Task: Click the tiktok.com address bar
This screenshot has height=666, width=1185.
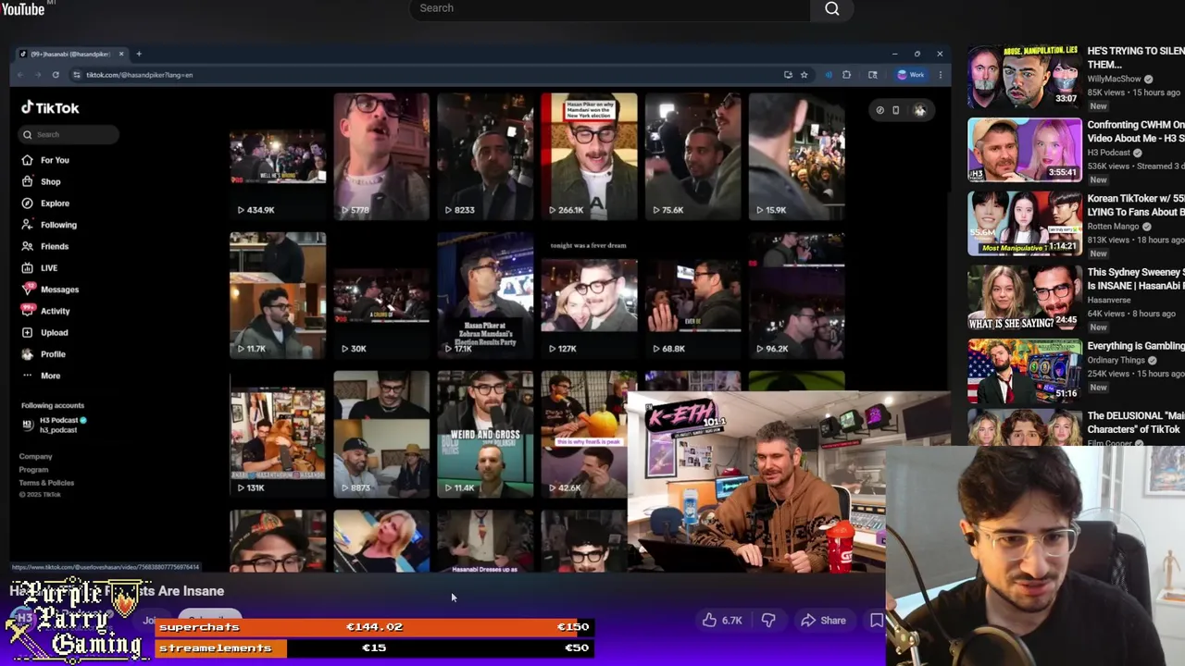Action: pos(426,75)
